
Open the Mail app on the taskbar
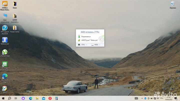[x=43, y=98]
